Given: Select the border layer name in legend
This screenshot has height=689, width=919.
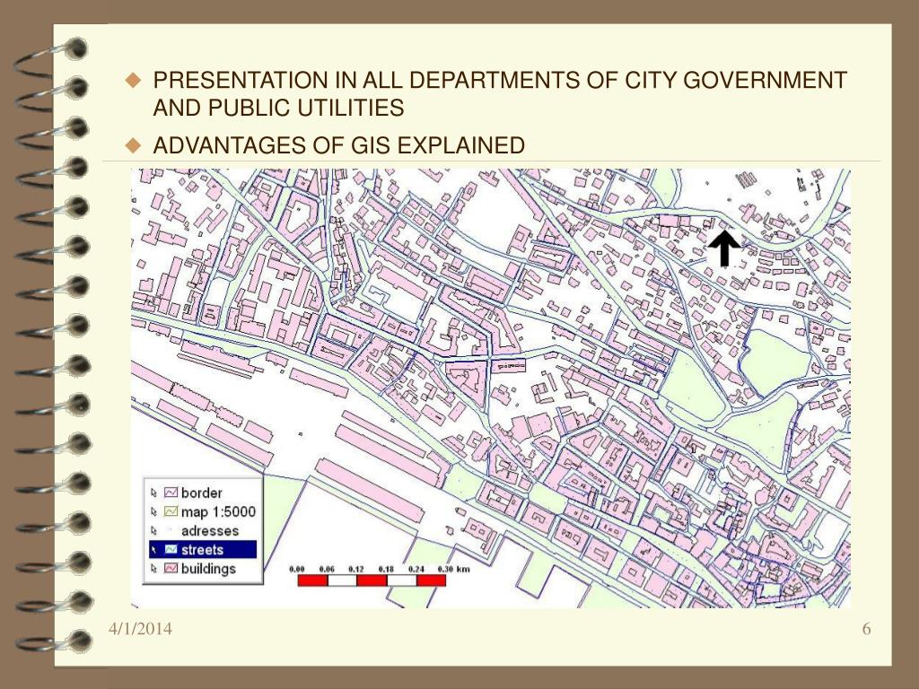Looking at the screenshot, I should click(x=202, y=493).
